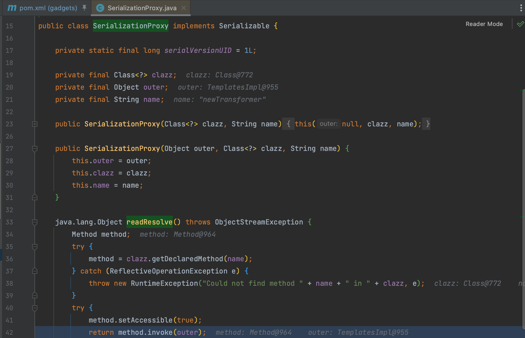Collapse the try block at line 35
Viewport: 525px width, 338px height.
pos(35,247)
